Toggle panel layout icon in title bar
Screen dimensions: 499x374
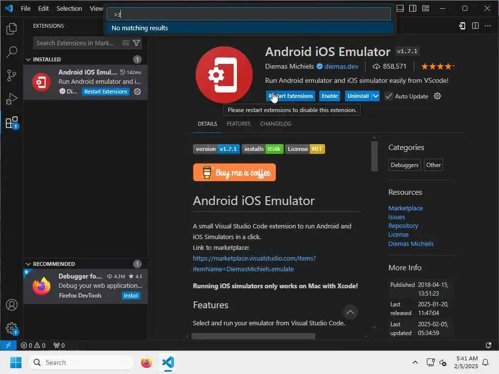(x=400, y=9)
